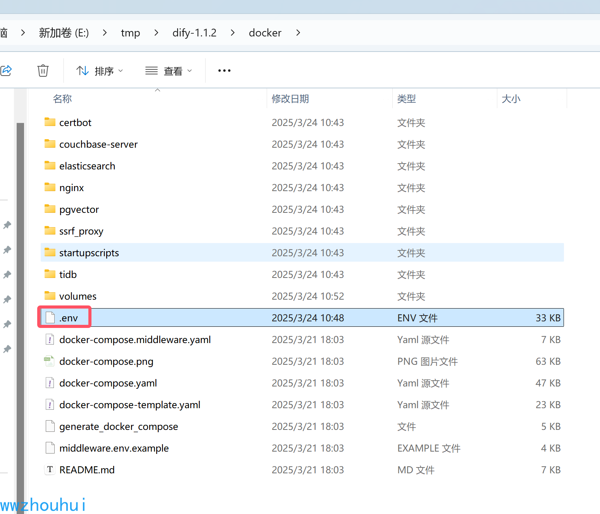Image resolution: width=600 pixels, height=514 pixels.
Task: Click the docker-compose.png image file icon
Action: [x=49, y=360]
